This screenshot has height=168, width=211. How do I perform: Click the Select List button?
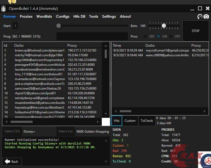pyautogui.click(x=65, y=131)
